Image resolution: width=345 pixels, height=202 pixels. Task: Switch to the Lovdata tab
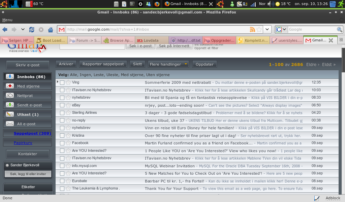pyautogui.click(x=152, y=40)
